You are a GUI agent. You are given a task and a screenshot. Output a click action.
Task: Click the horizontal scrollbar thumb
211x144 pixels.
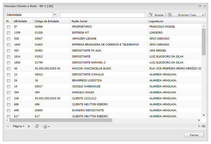tap(61, 120)
